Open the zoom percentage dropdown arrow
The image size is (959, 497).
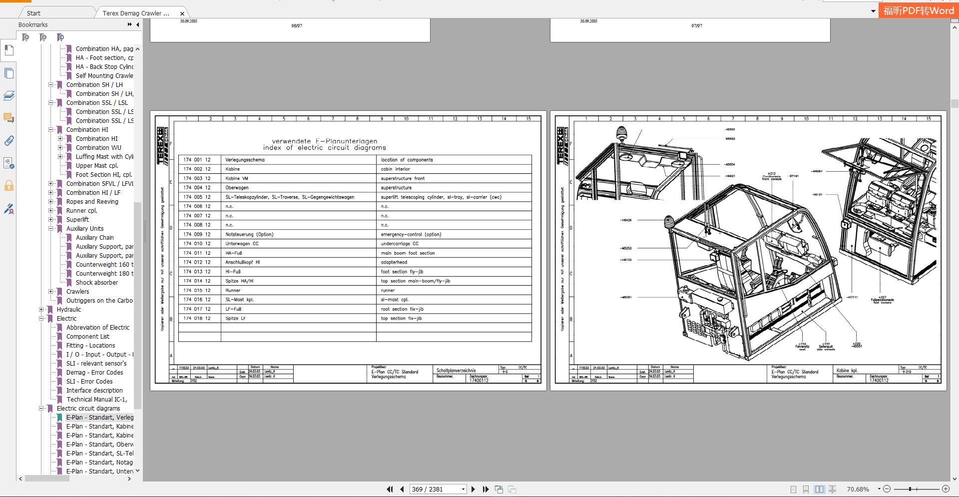pyautogui.click(x=879, y=490)
